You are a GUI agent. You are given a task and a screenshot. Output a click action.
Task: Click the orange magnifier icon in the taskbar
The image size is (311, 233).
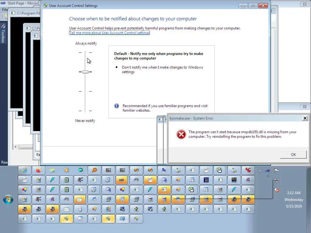94,170
